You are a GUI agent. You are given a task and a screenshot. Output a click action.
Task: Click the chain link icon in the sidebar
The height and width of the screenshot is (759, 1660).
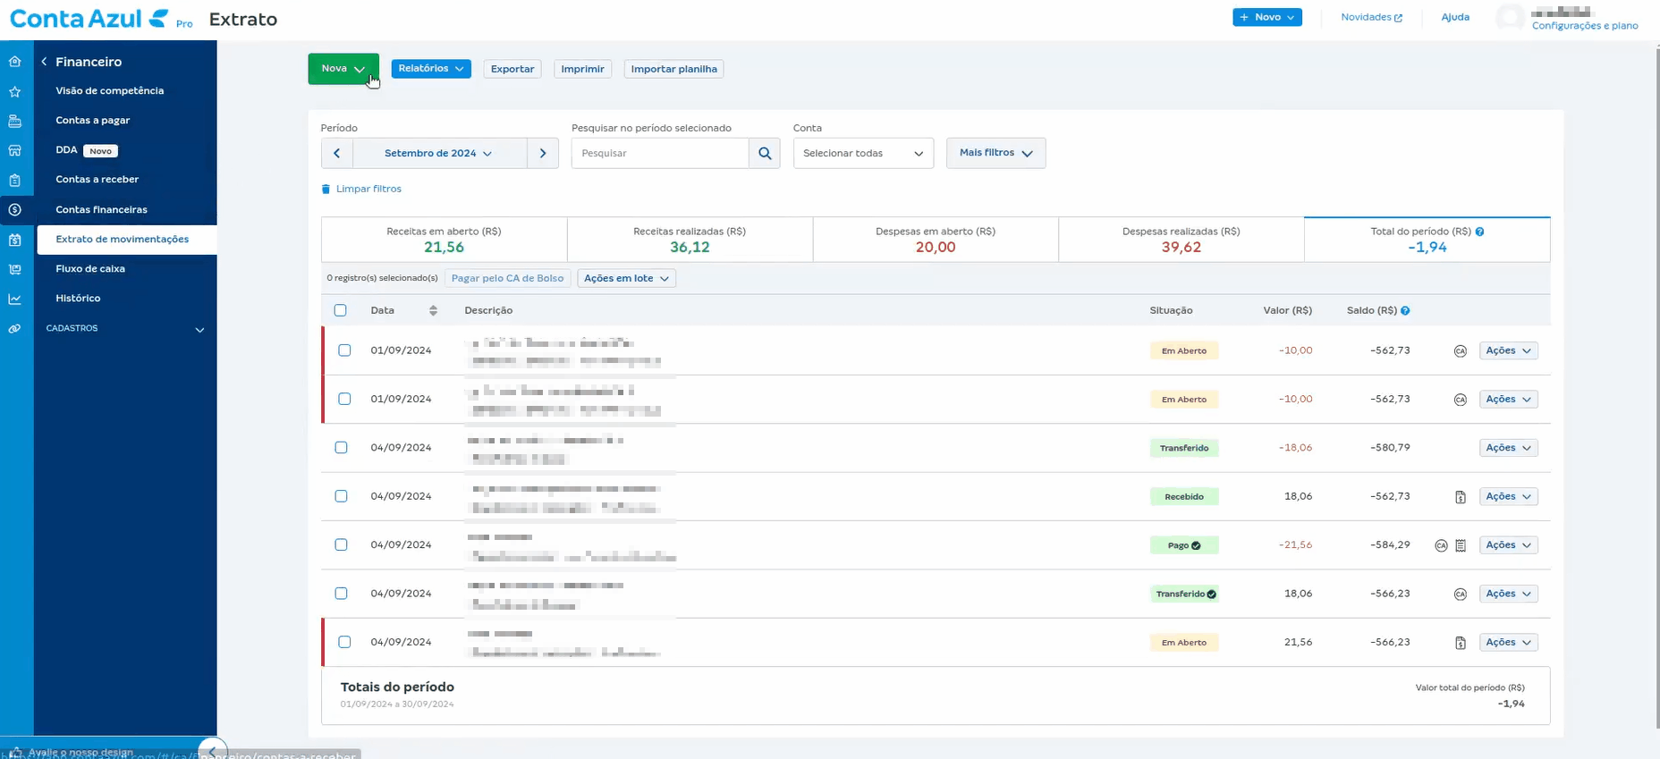(15, 329)
